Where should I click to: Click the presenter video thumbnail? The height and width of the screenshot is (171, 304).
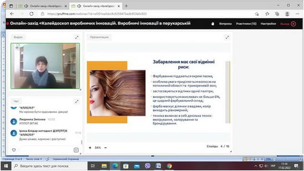pyautogui.click(x=45, y=66)
